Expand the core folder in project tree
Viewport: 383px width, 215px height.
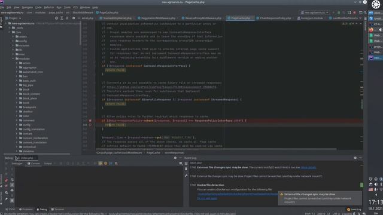tap(10, 32)
